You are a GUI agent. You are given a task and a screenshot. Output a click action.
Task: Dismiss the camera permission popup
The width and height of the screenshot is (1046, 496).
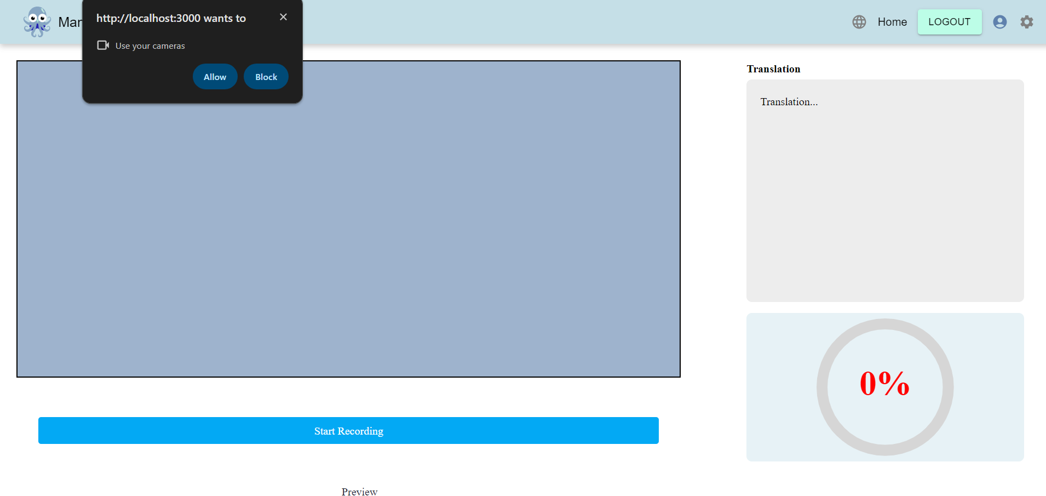click(x=283, y=17)
